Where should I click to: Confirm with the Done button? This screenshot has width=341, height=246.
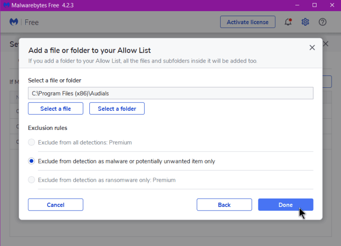click(286, 205)
